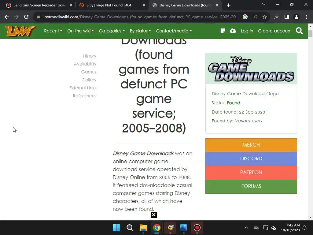The width and height of the screenshot is (313, 235).
Task: Click the browser forward arrow
Action: coord(17,17)
